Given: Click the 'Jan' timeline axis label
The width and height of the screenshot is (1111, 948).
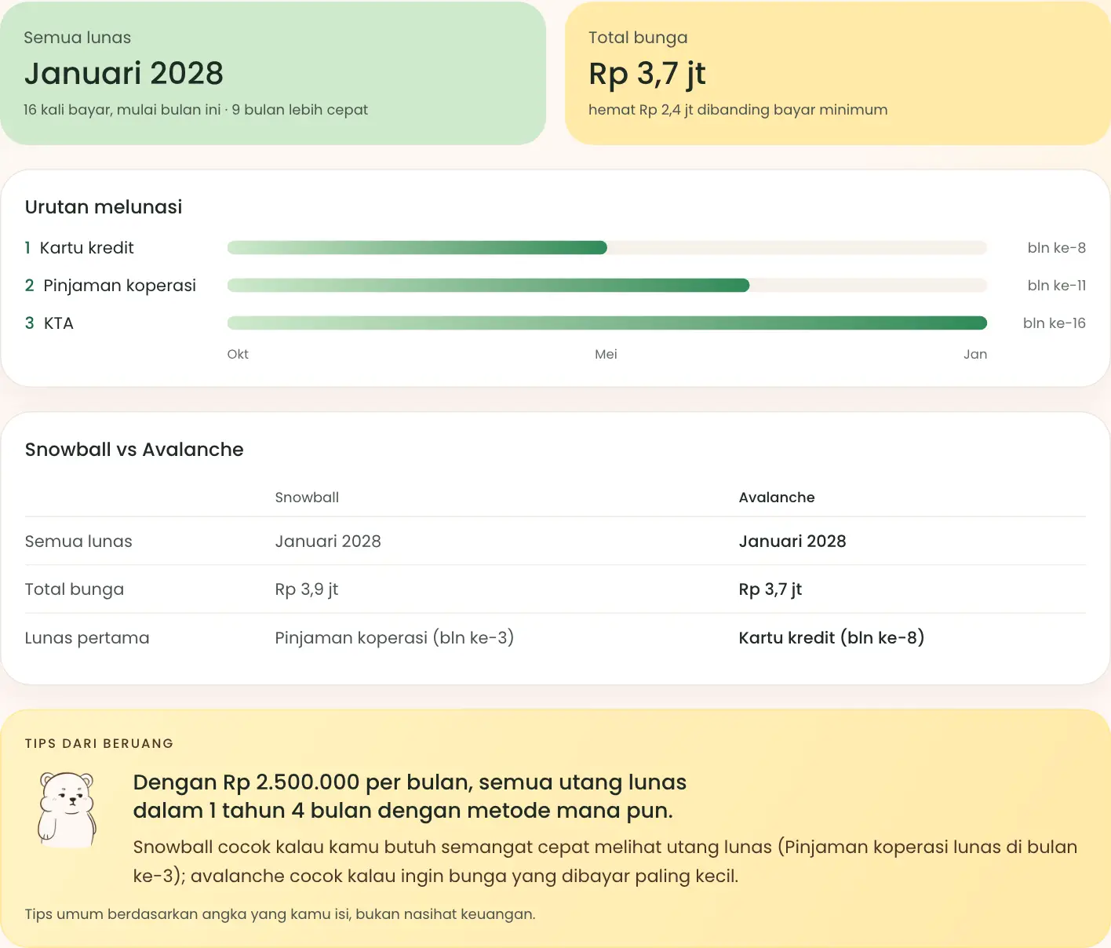Looking at the screenshot, I should click(x=975, y=354).
